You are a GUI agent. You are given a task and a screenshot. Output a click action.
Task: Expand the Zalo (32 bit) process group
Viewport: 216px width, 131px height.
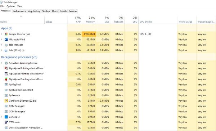(x=1, y=50)
